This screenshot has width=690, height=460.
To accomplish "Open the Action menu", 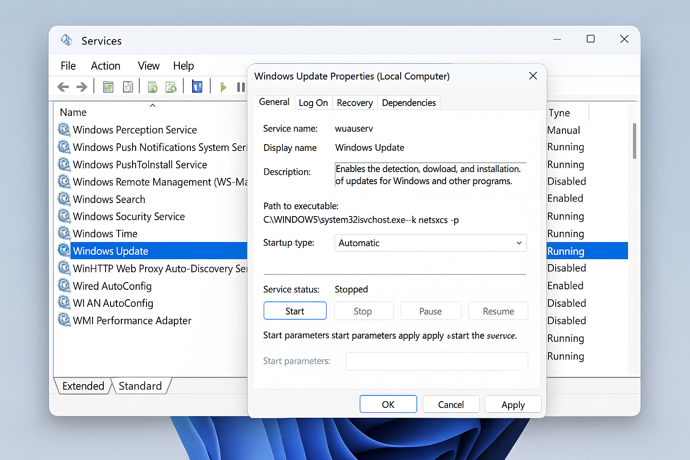I will pyautogui.click(x=106, y=66).
